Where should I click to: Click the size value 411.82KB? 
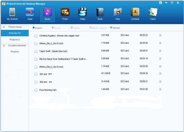pos(105,73)
